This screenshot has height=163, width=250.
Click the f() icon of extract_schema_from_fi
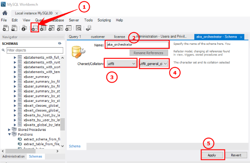(20, 139)
